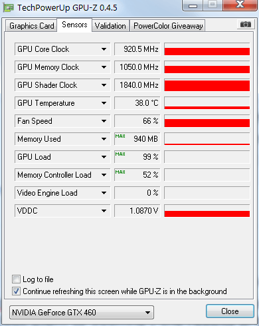The width and height of the screenshot is (259, 326).
Task: Click the camera screenshot icon
Action: click(246, 24)
